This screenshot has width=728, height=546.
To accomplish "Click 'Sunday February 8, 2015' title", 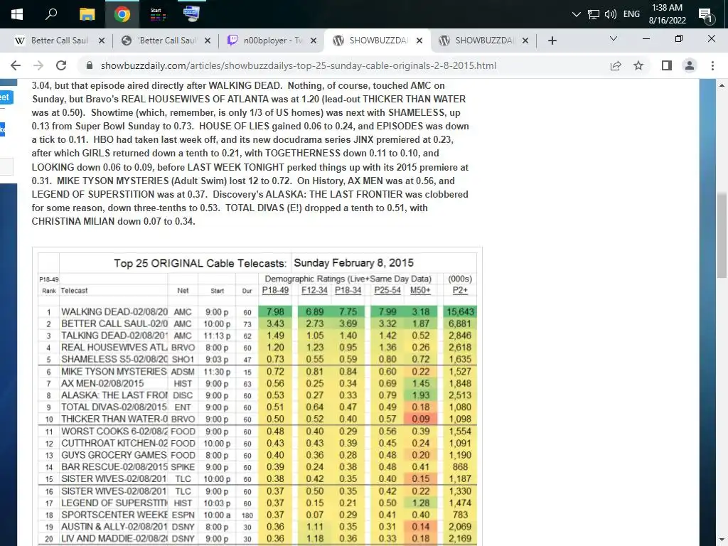I will coord(354,263).
